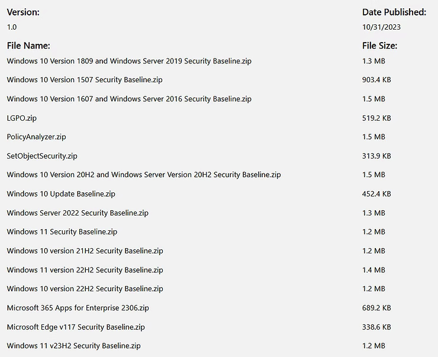Select the version value 1.0
Image resolution: width=438 pixels, height=357 pixels.
coord(12,27)
